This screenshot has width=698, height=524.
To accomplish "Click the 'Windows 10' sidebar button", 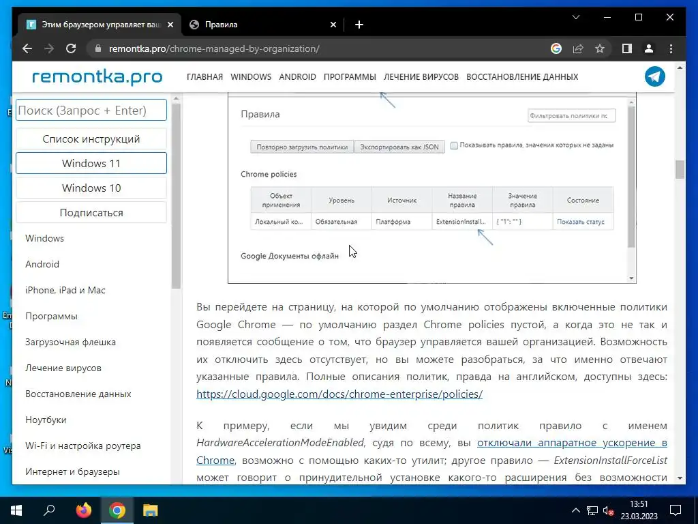I will (91, 188).
